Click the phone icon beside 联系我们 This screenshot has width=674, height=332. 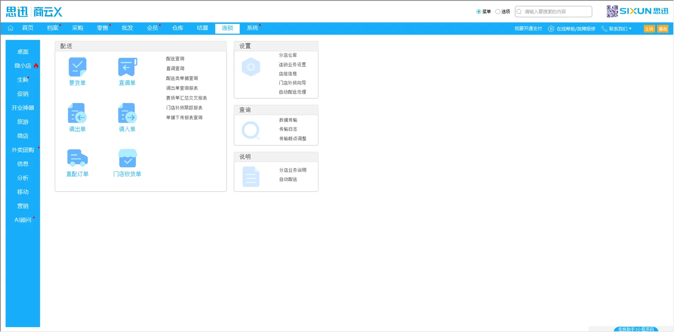(x=604, y=29)
